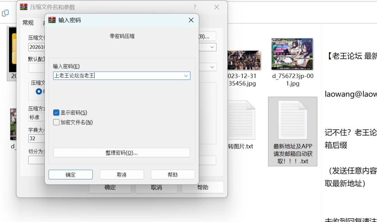This screenshot has height=222, width=377.
Task: Click 确定 in 压缩文件名和参数 window
Action: click(x=110, y=187)
